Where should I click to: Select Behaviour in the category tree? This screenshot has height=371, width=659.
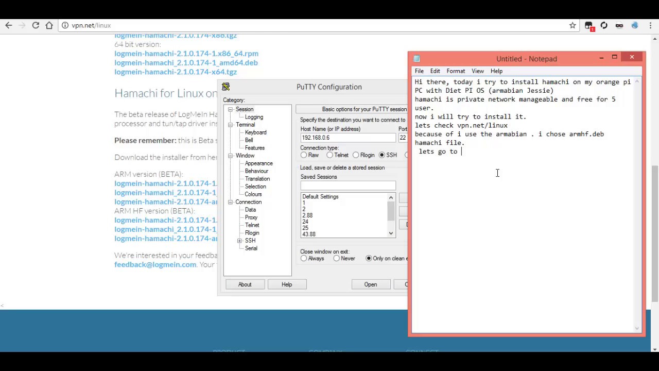coord(256,171)
